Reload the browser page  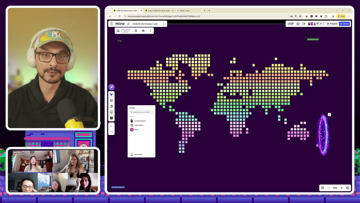pos(120,16)
